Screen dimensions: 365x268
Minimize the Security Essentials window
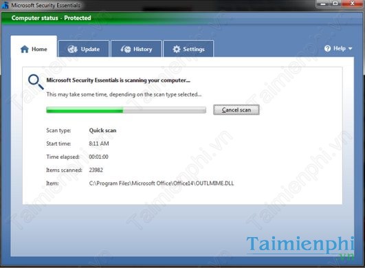point(323,3)
